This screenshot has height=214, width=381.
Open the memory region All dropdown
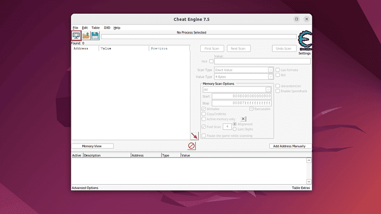pyautogui.click(x=237, y=90)
